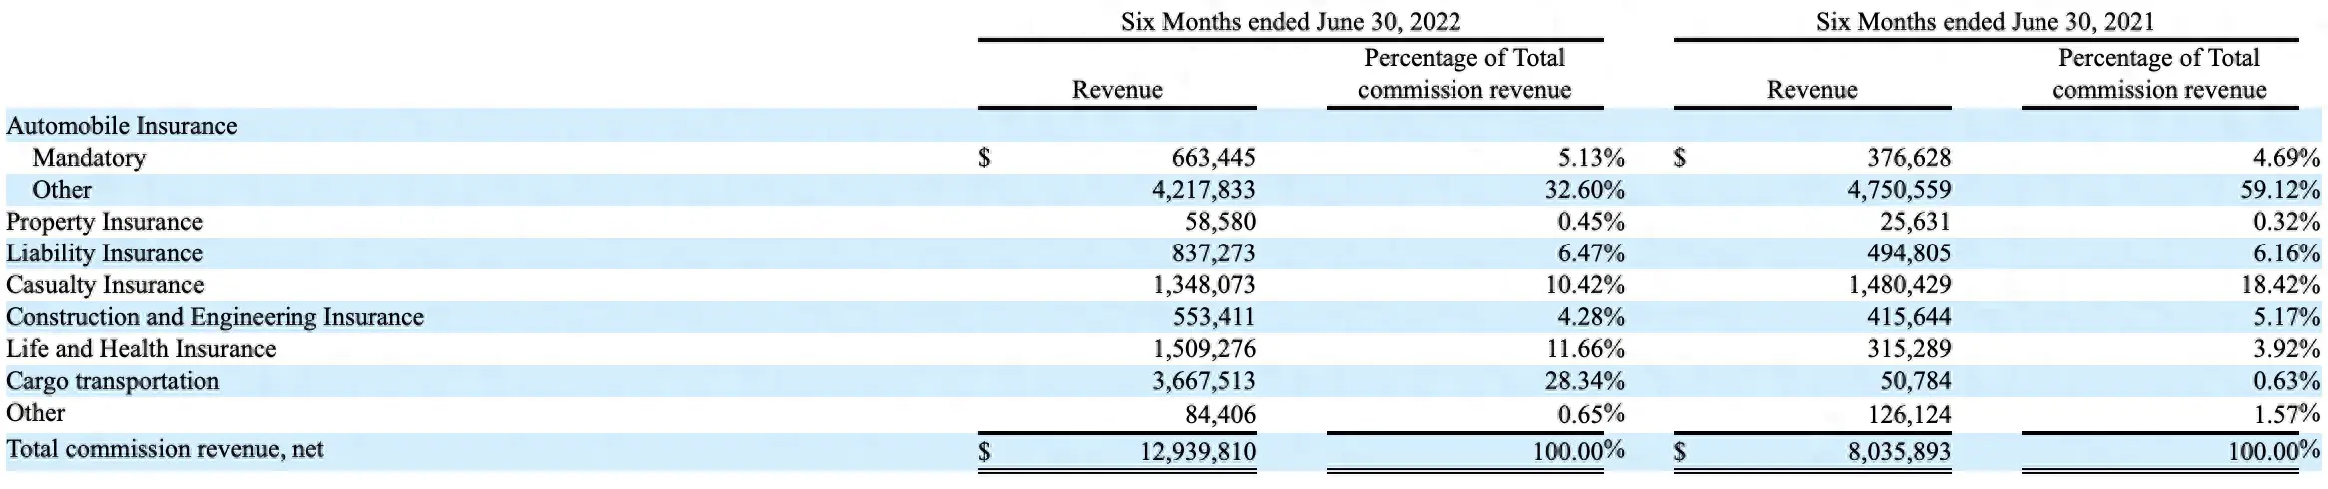
Task: Select Casualty Insurance 2021 revenue 1,480,429
Action: click(x=1899, y=285)
